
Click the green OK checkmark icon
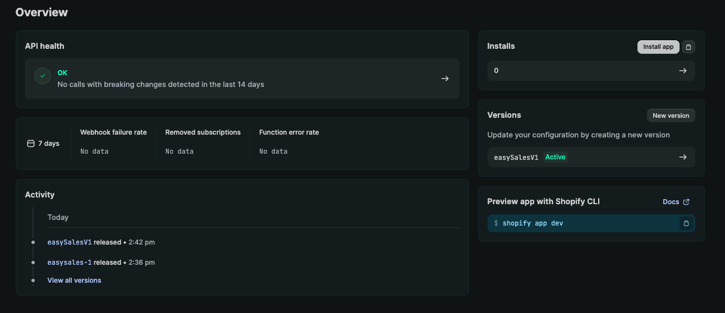43,76
